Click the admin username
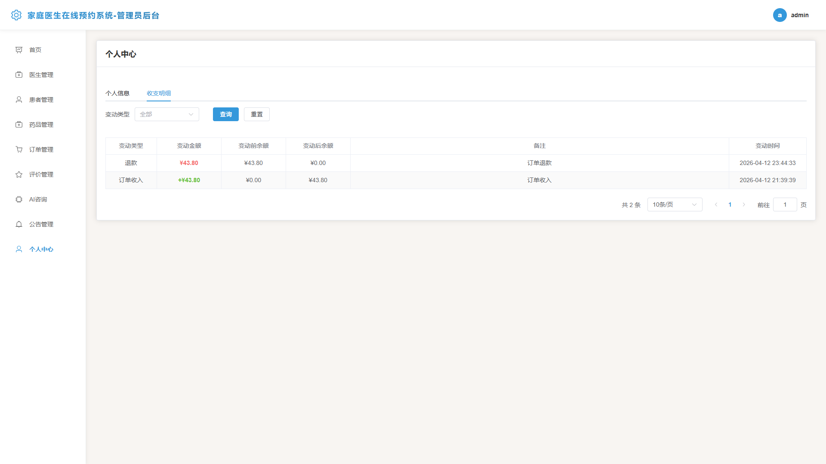 click(800, 15)
